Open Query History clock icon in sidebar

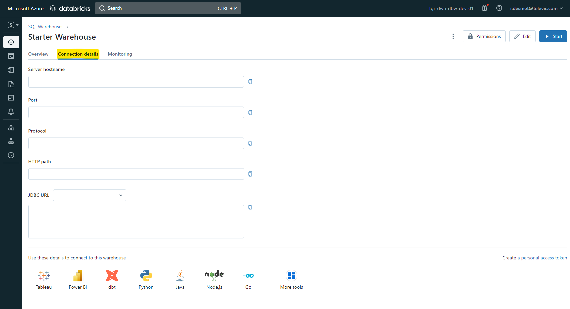click(x=11, y=155)
